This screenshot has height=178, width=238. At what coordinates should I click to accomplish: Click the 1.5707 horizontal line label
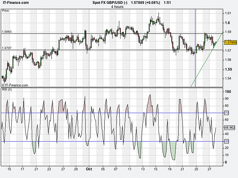click(x=6, y=48)
